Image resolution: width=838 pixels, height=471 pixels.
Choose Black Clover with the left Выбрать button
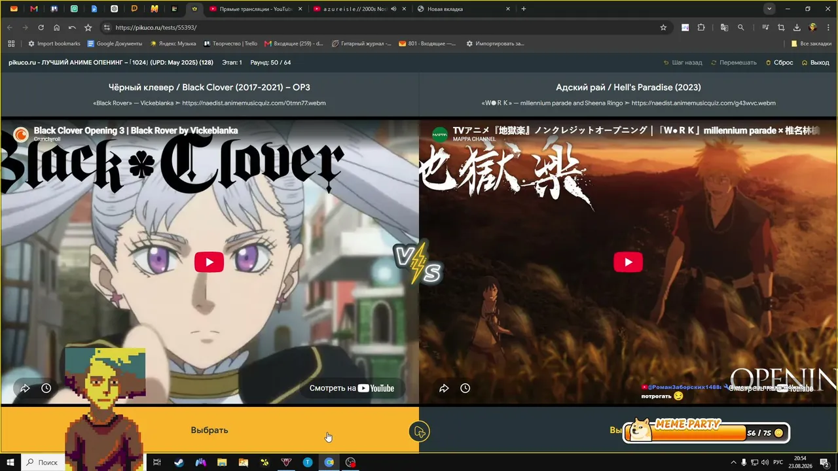pos(209,430)
